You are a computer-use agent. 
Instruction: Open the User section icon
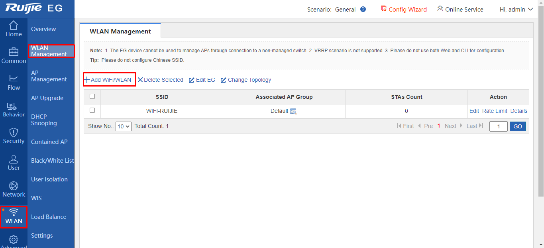point(14,159)
